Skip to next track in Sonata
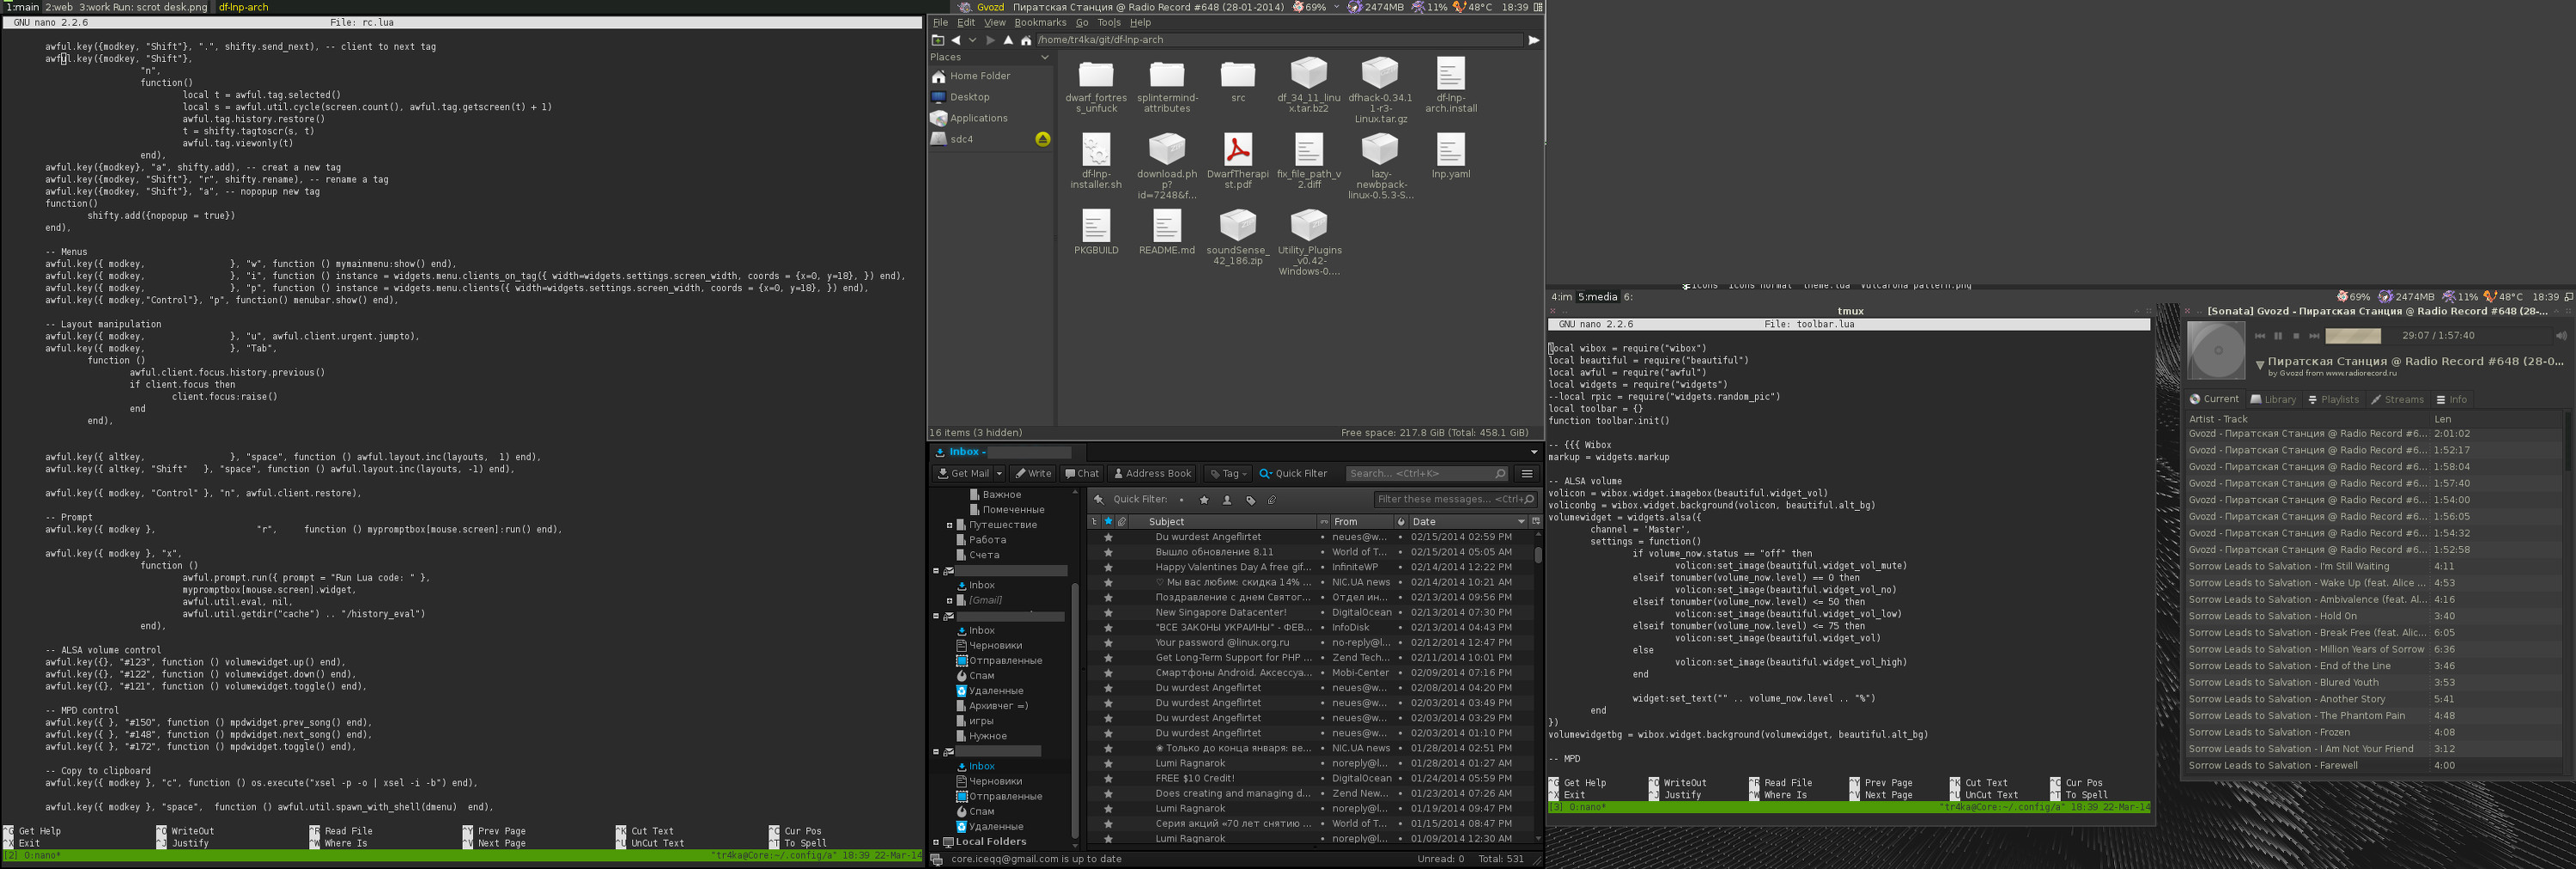The image size is (2576, 869). point(2314,336)
